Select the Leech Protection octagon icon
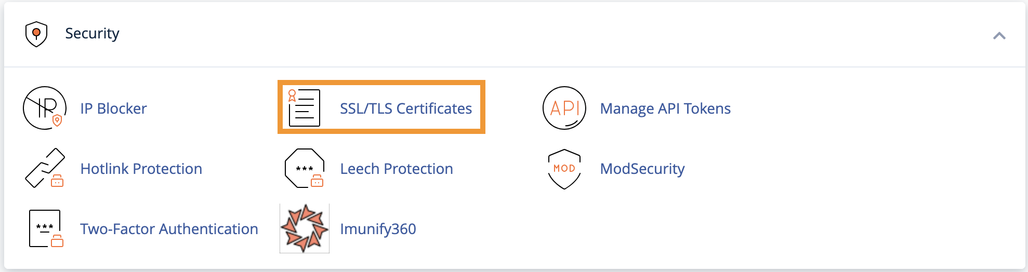The height and width of the screenshot is (272, 1028). (305, 168)
